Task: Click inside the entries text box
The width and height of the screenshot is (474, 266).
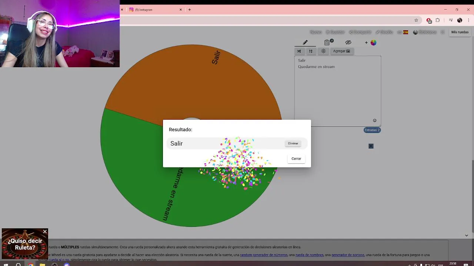Action: tap(337, 91)
